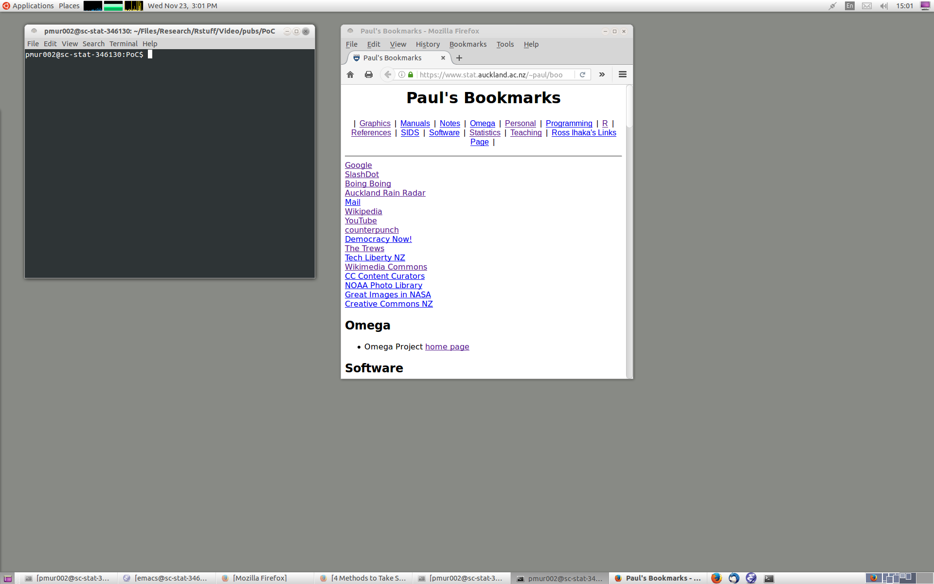Select Paul's Bookmarks taskbar button
Viewport: 934px width, 584px height.
click(x=658, y=578)
